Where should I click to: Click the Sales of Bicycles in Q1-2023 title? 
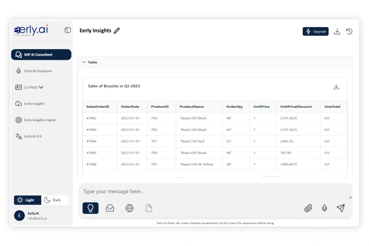point(114,86)
